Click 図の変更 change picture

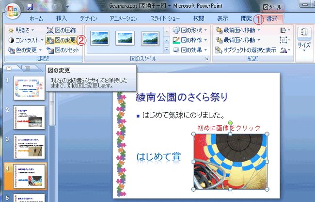click(x=61, y=40)
